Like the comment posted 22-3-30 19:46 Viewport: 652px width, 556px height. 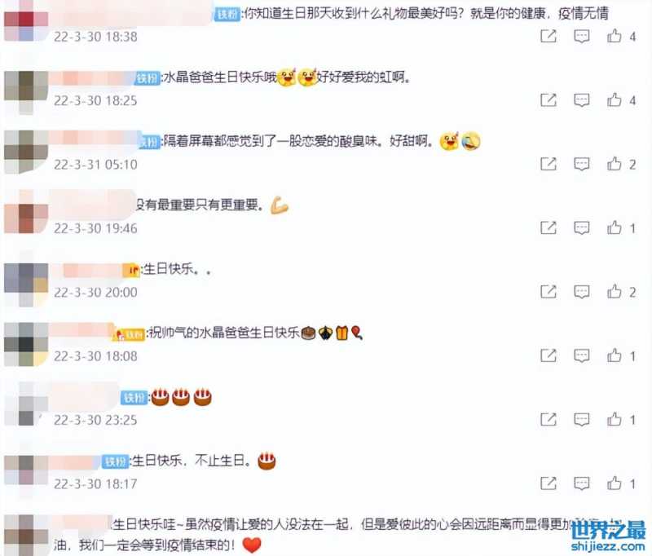[x=615, y=227]
